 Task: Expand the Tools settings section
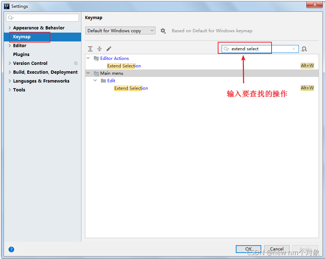click(10, 90)
